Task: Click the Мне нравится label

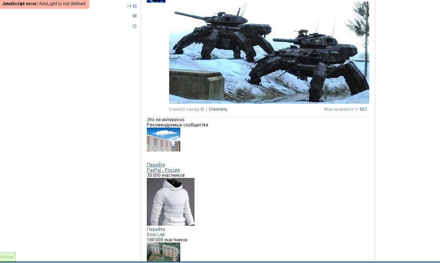Action: coord(338,109)
